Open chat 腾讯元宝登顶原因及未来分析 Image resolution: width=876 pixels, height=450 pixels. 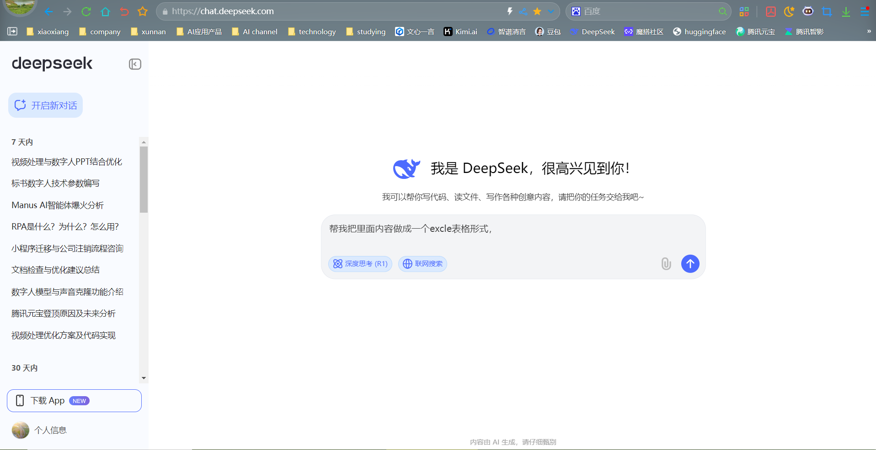point(64,314)
